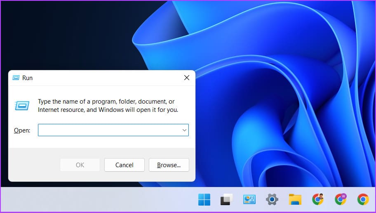The image size is (376, 213).
Task: Click the Windows Start button in taskbar
Action: click(x=204, y=199)
